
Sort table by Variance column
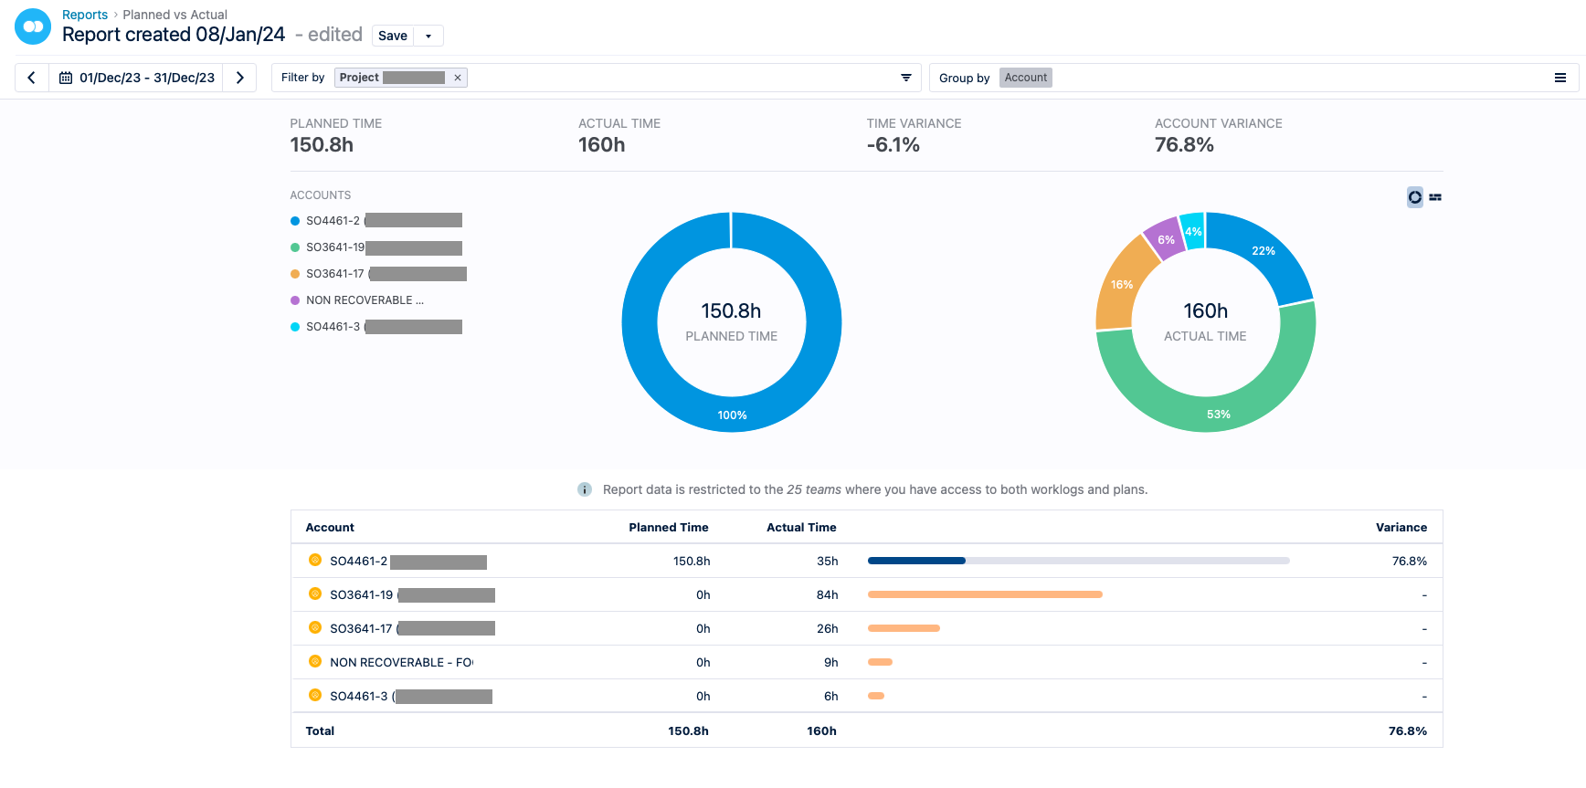pyautogui.click(x=1401, y=527)
